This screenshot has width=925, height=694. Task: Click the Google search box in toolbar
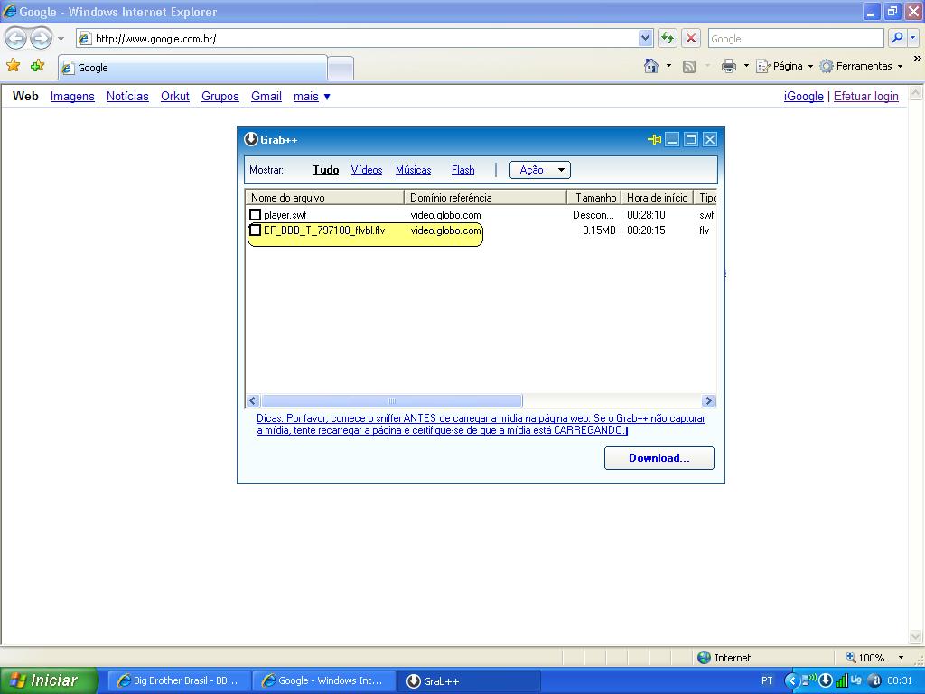point(795,39)
